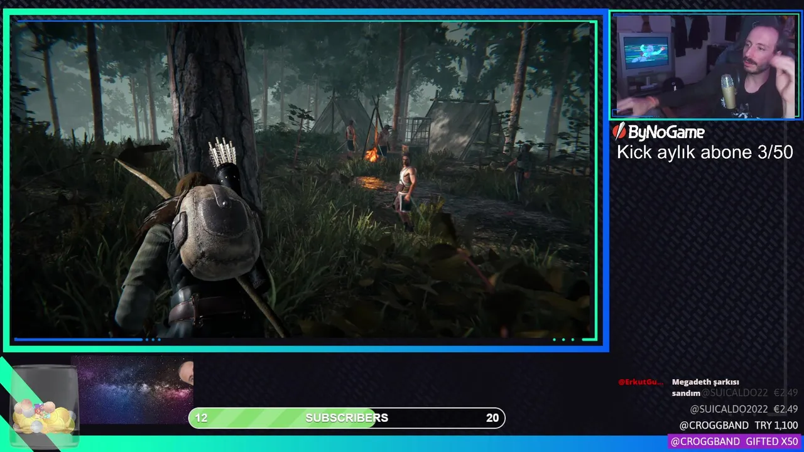Viewport: 804px width, 452px height.
Task: Click the SUBSCRIBERS goal progress bar
Action: [x=347, y=418]
